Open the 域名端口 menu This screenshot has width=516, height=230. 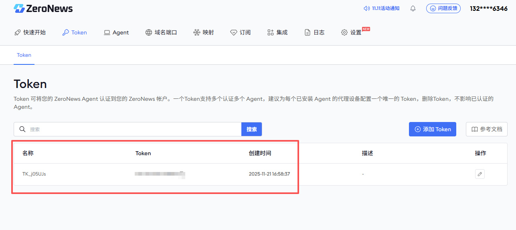161,32
